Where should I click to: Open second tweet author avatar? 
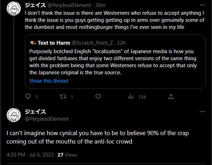click(13, 115)
